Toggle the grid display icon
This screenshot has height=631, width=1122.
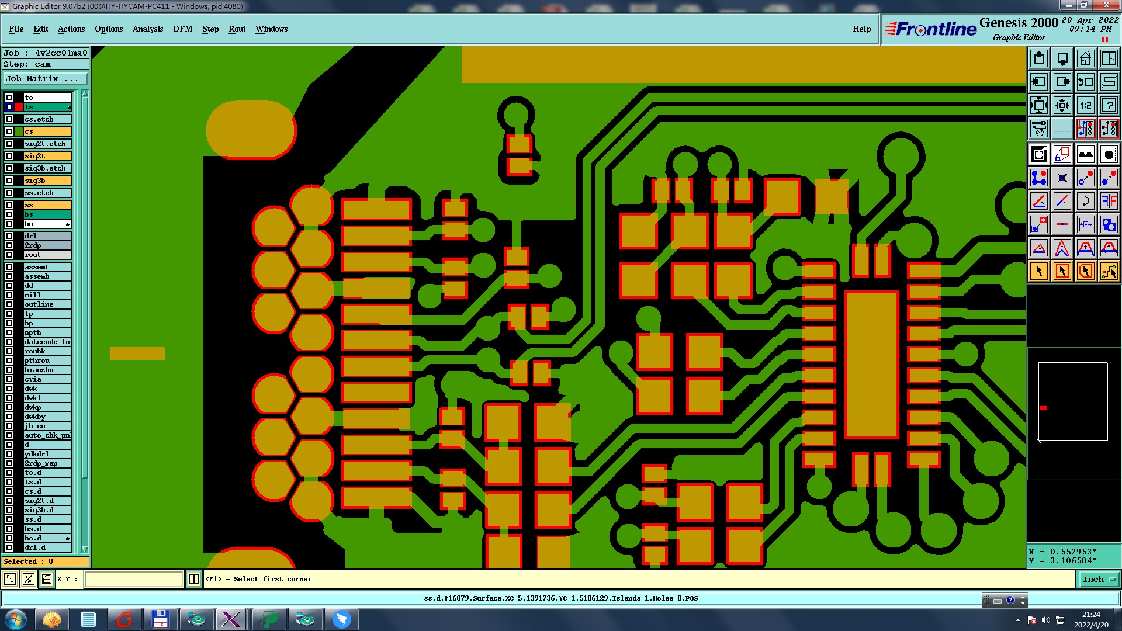1062,128
